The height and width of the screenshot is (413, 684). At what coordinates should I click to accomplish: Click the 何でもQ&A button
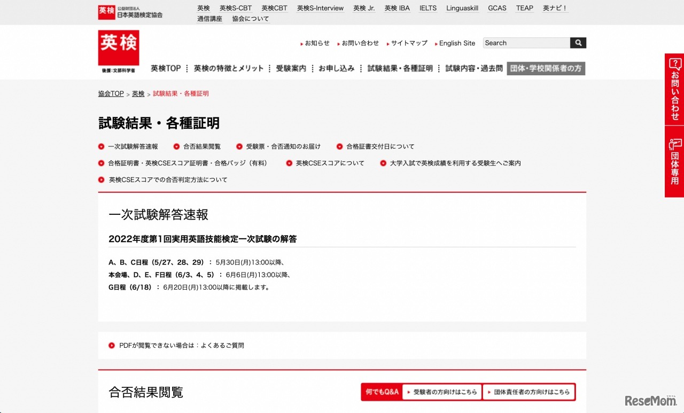point(382,392)
